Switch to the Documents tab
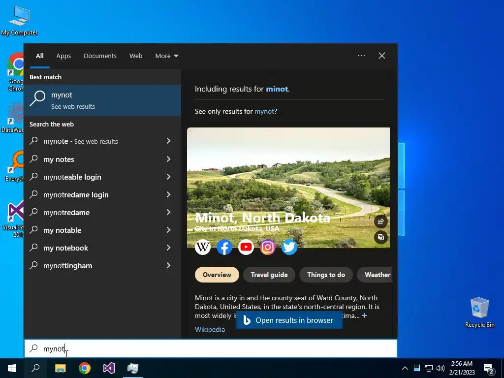 click(x=100, y=56)
